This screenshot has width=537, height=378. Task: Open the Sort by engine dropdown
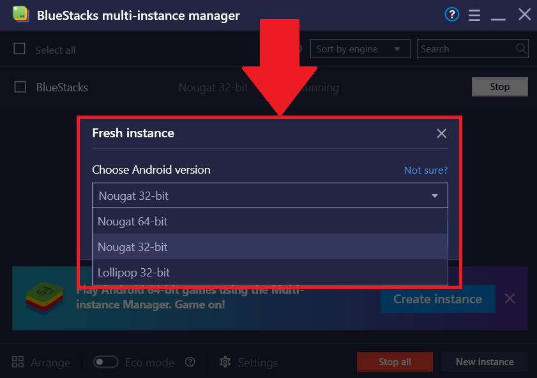point(360,49)
